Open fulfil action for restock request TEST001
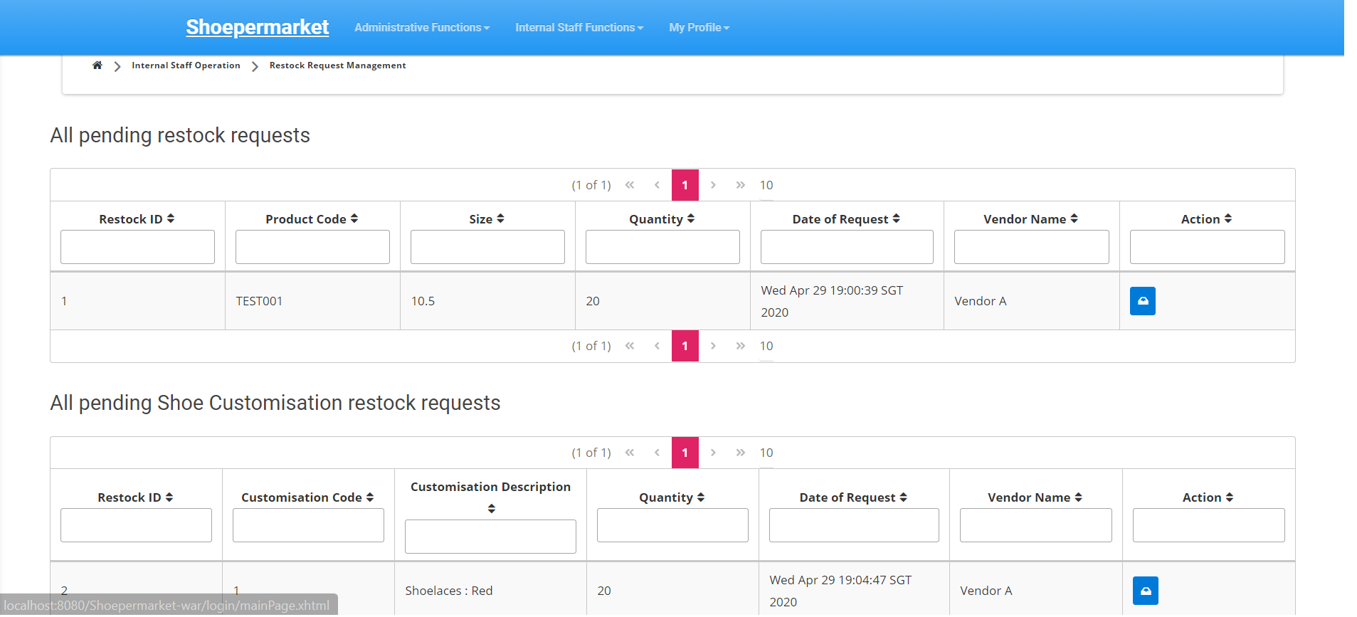 1142,301
